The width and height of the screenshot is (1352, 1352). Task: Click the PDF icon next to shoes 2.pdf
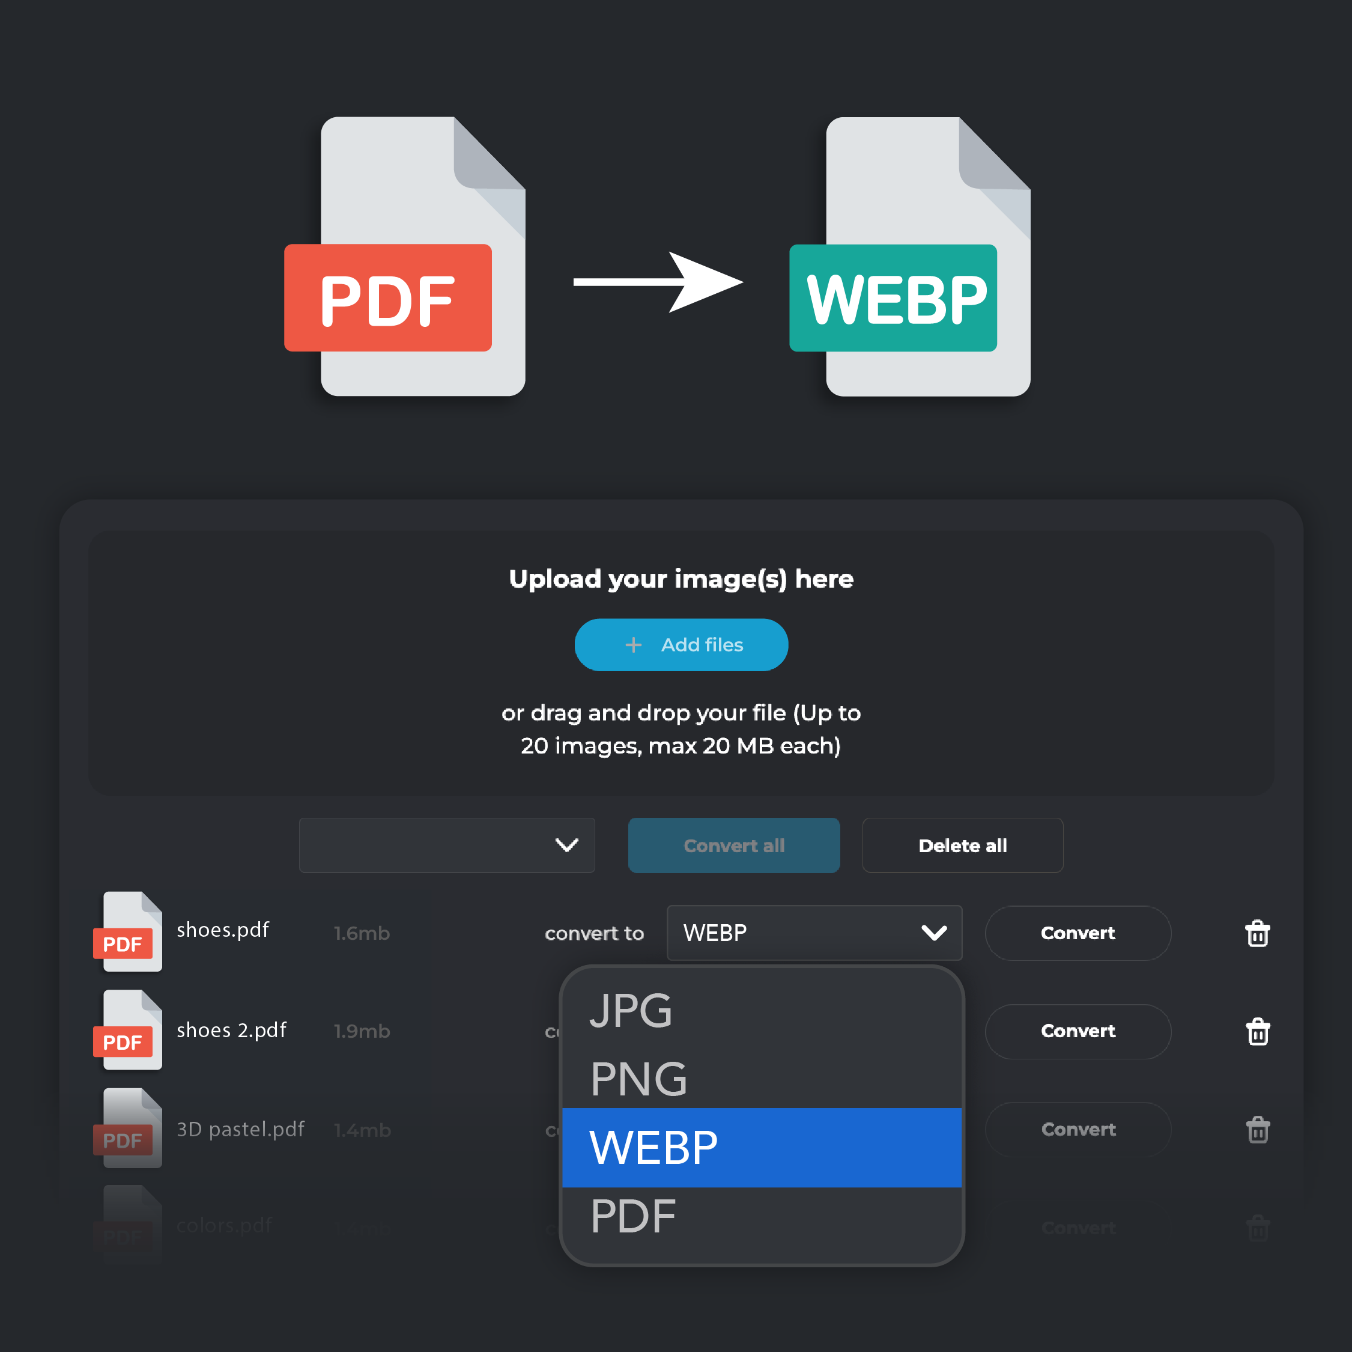pos(128,1029)
